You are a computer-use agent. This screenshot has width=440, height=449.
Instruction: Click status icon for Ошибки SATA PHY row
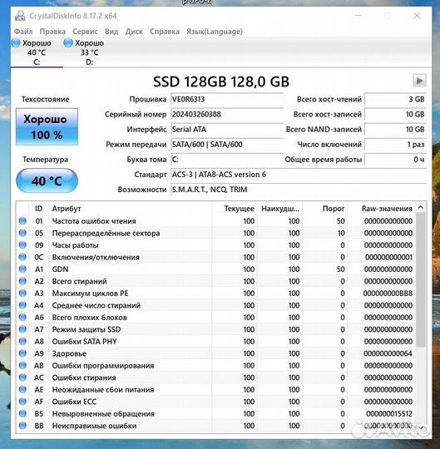click(x=22, y=341)
